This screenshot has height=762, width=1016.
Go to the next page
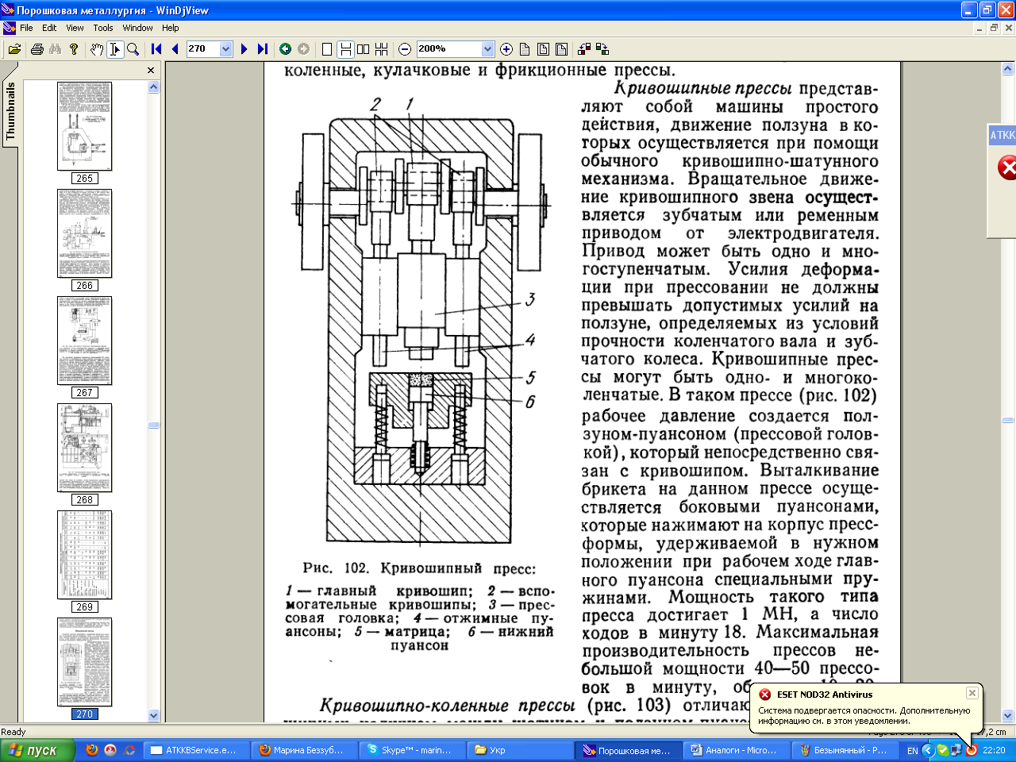244,49
